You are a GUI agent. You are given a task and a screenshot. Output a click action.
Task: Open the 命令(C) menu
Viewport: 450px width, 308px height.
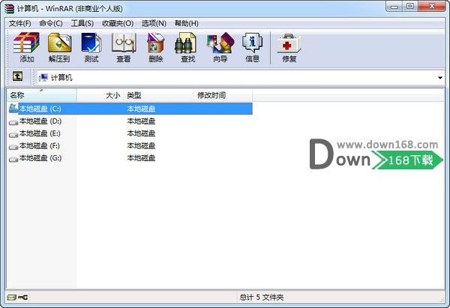pos(51,23)
